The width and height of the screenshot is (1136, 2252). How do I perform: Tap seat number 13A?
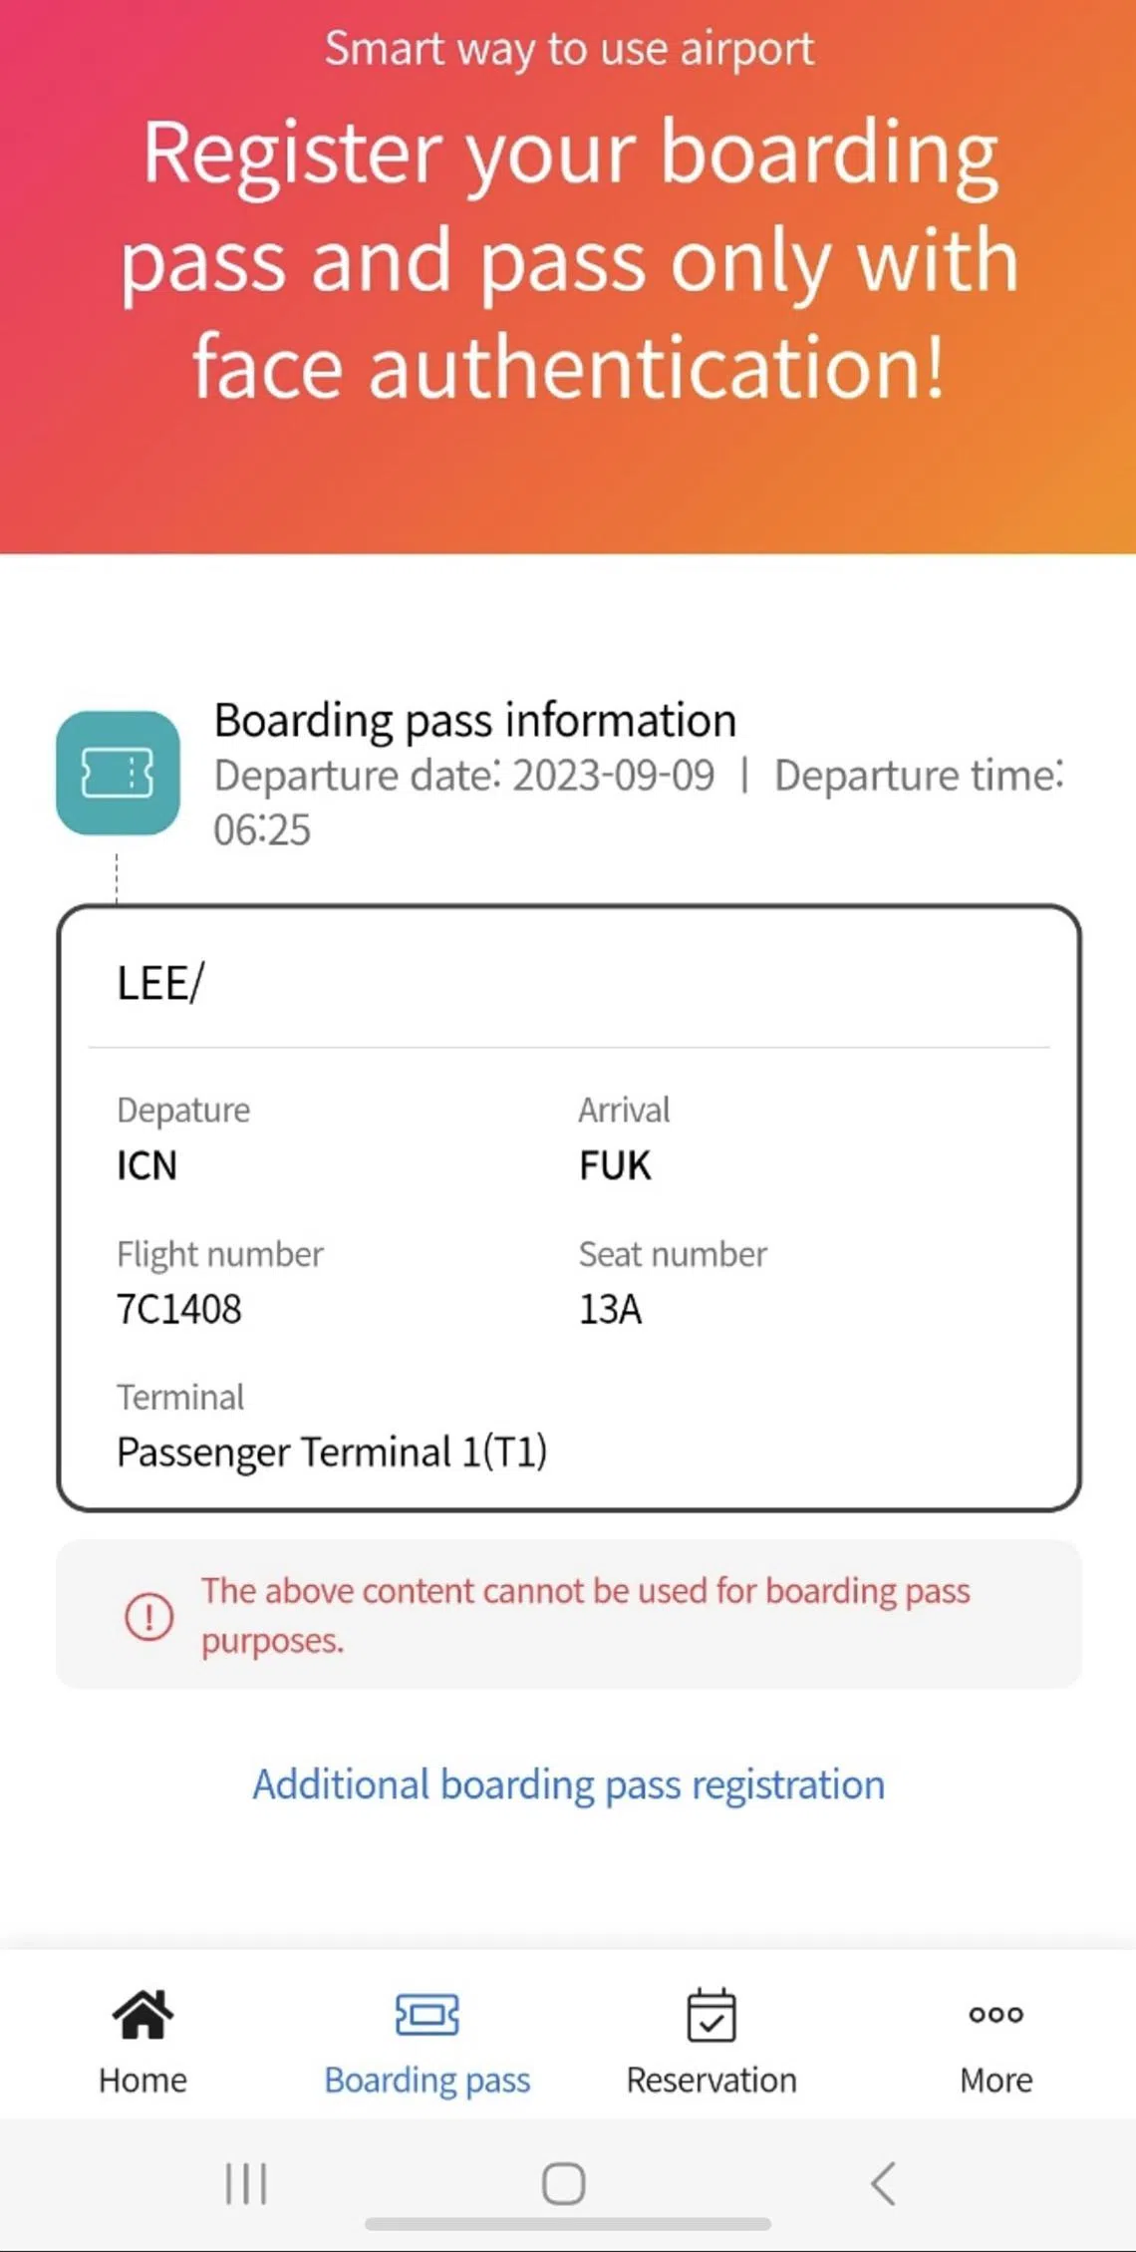tap(610, 1309)
